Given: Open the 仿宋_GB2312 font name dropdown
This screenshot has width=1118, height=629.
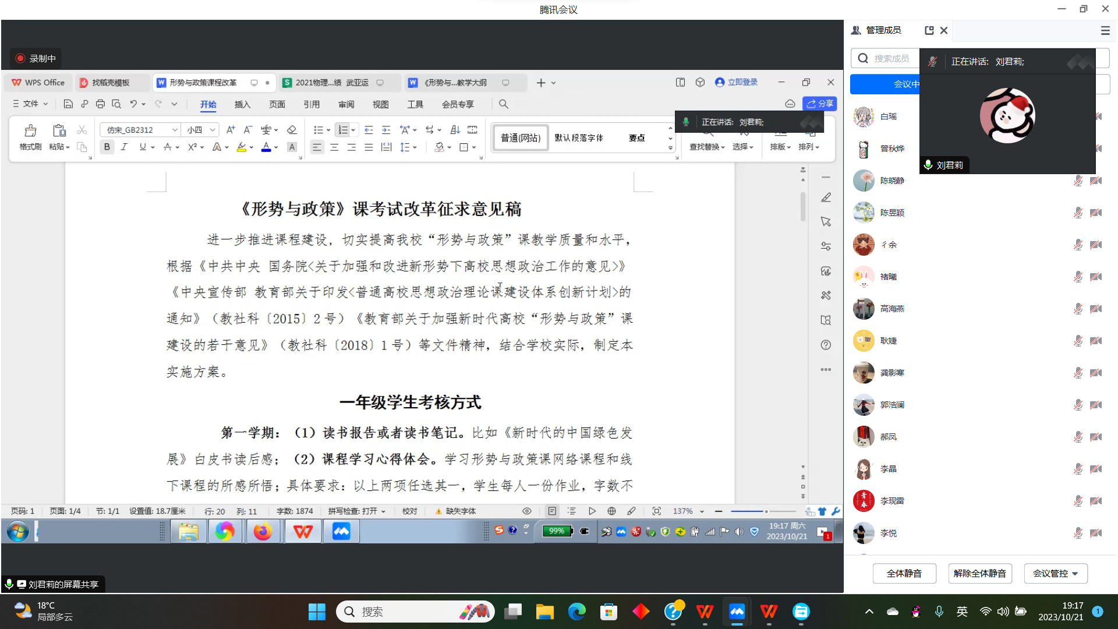Looking at the screenshot, I should 174,130.
